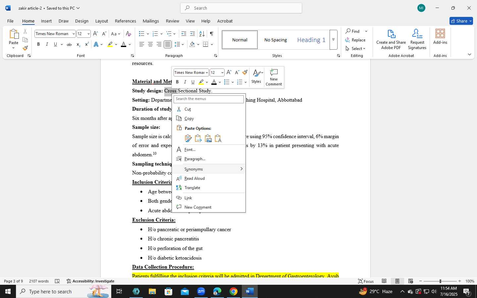Choose Keep Text Only paste option
This screenshot has width=477, height=298.
[218, 138]
